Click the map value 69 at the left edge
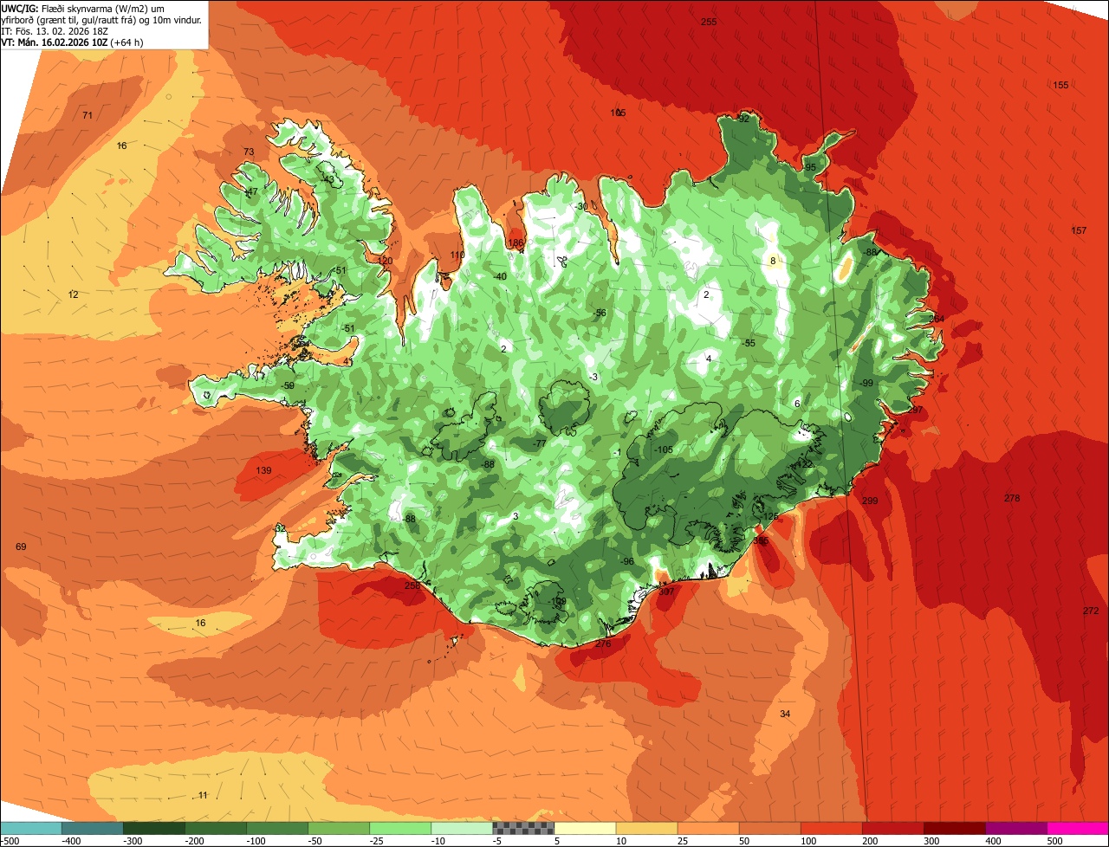This screenshot has height=847, width=1109. [21, 547]
